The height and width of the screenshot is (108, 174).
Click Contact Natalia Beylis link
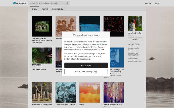pos(133,49)
